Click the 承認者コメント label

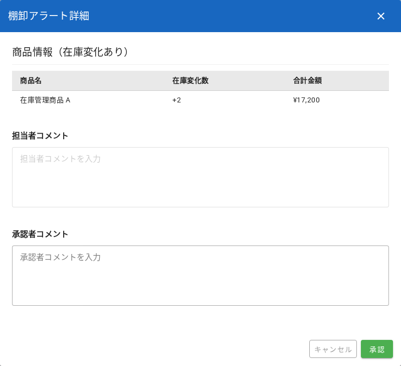coord(40,234)
